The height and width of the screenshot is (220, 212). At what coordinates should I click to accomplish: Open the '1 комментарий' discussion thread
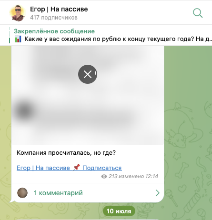88,193
